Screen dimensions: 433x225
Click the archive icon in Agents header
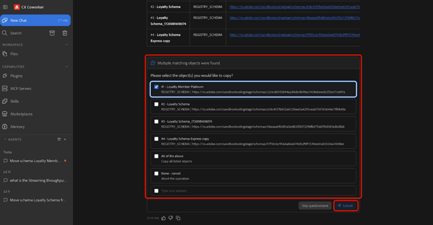tap(59, 140)
